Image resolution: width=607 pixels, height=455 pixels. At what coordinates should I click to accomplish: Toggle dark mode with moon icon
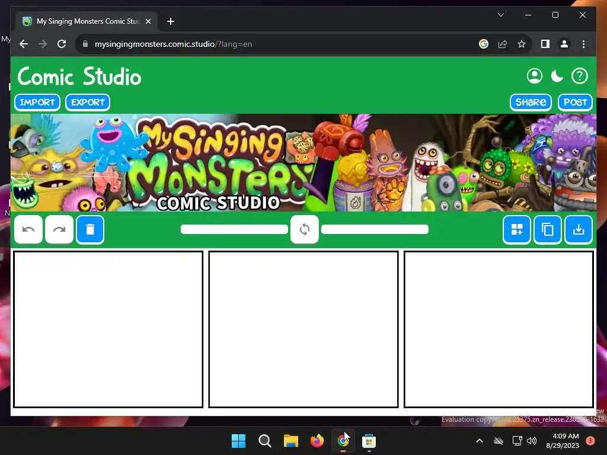(x=557, y=76)
